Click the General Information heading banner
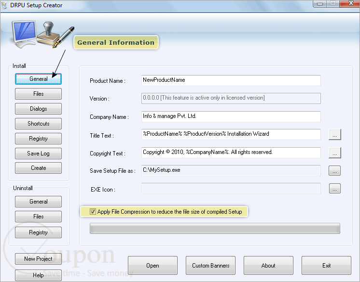 pos(116,42)
